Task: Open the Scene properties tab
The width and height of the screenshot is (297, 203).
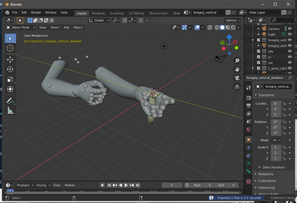Action: 249,121
